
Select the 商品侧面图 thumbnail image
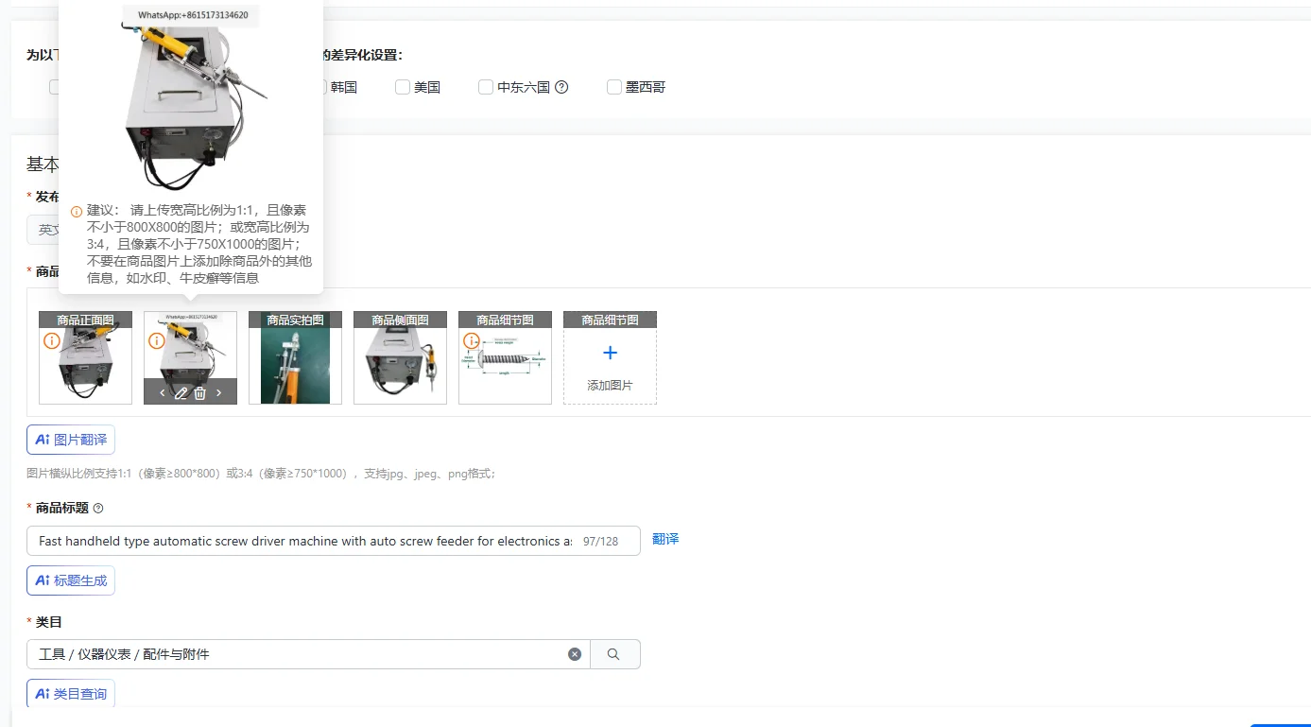[400, 357]
